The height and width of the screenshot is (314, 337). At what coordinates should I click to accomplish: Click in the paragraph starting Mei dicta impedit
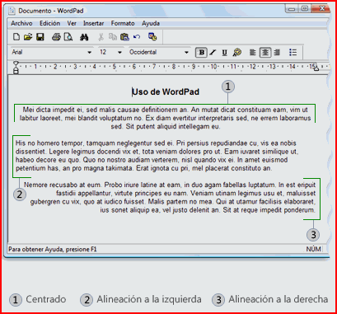(166, 118)
